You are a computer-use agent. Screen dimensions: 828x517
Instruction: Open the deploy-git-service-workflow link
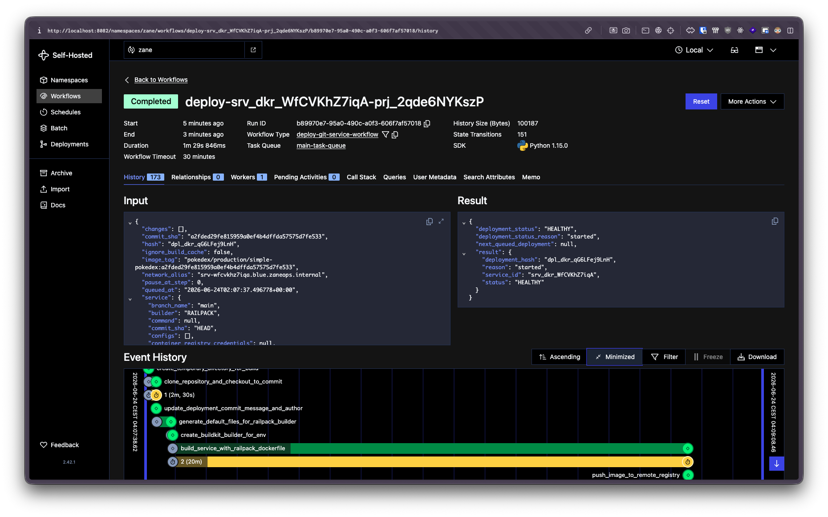(x=337, y=134)
